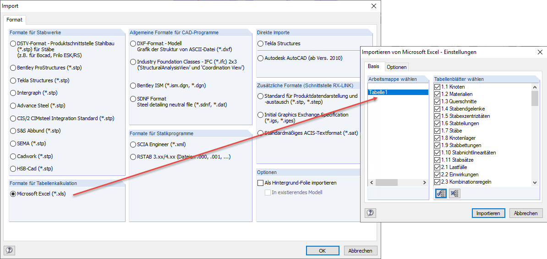Screen dimensions: 547x259
Task: Select Industry Foundation Classes IFC option
Action: click(133, 62)
